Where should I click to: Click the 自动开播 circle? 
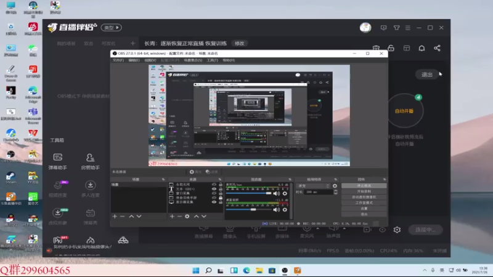[x=404, y=111]
